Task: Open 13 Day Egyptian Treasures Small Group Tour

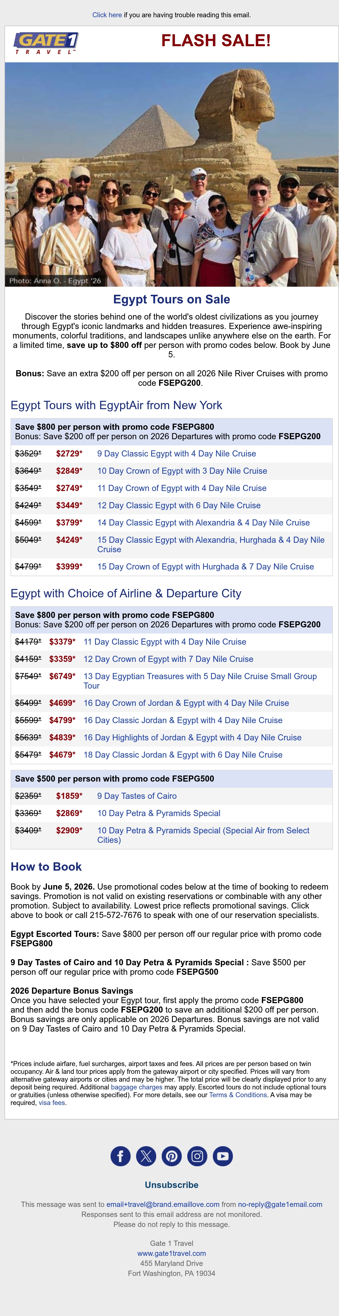Action: [200, 681]
